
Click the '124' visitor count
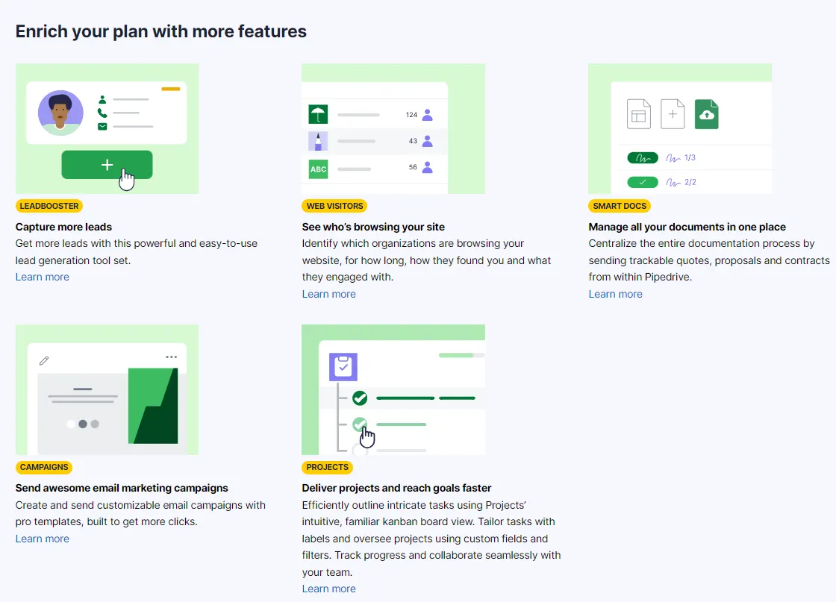click(411, 115)
